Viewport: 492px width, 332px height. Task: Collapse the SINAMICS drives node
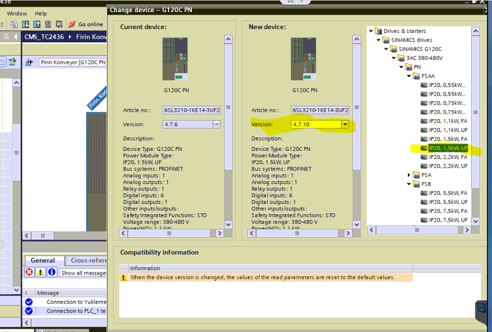click(379, 40)
